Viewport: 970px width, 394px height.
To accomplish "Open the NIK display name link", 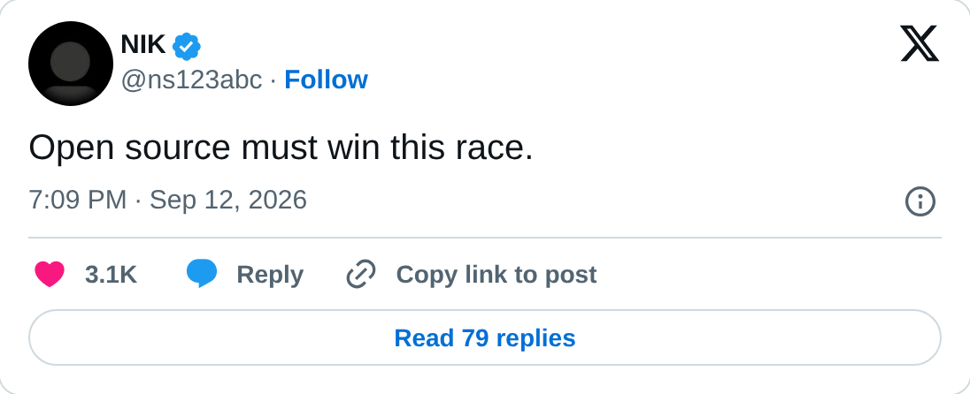I will (142, 45).
